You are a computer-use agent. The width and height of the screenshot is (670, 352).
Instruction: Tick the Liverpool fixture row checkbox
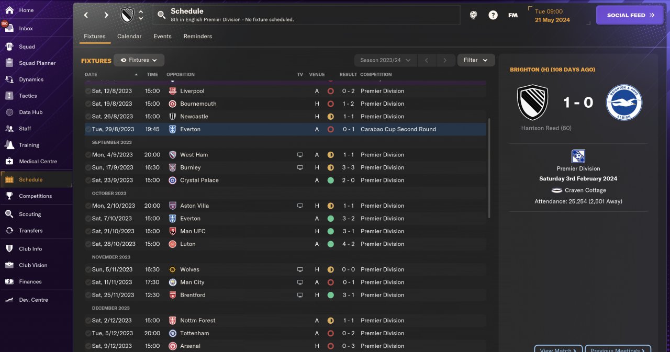point(88,91)
